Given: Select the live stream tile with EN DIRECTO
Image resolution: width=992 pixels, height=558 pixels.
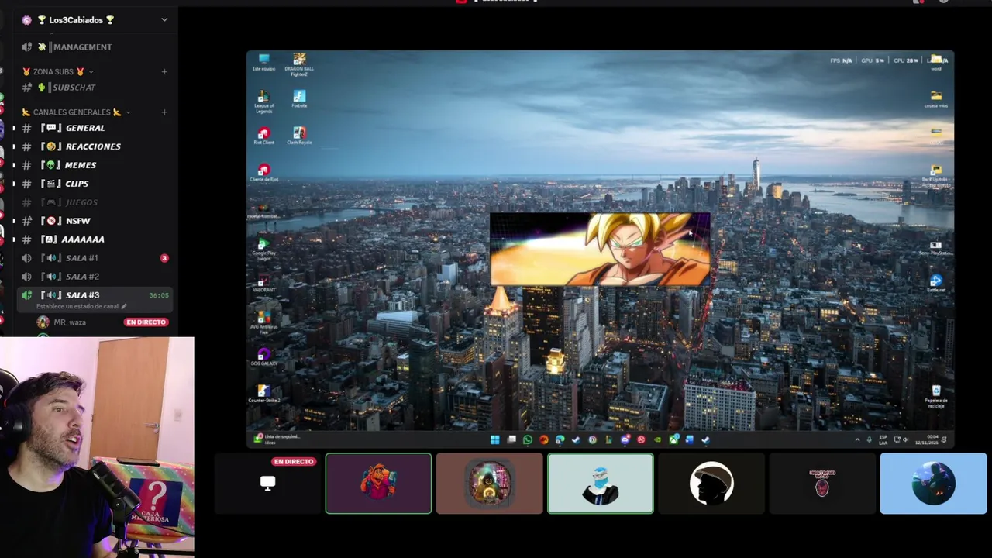Looking at the screenshot, I should tap(267, 484).
